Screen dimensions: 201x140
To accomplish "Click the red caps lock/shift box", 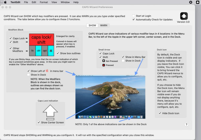I will [x=42, y=40].
